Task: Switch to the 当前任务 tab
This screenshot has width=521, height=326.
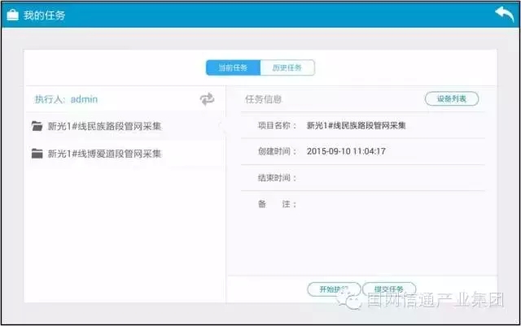Action: 233,68
